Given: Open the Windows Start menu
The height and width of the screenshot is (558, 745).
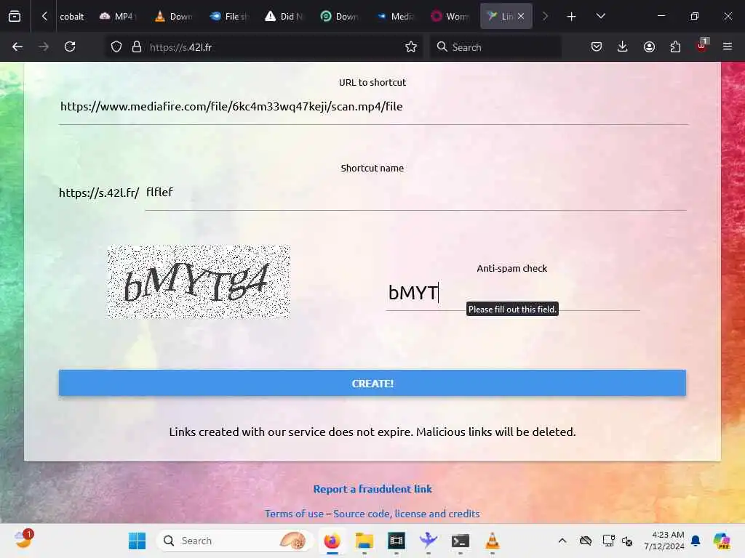Looking at the screenshot, I should [138, 541].
